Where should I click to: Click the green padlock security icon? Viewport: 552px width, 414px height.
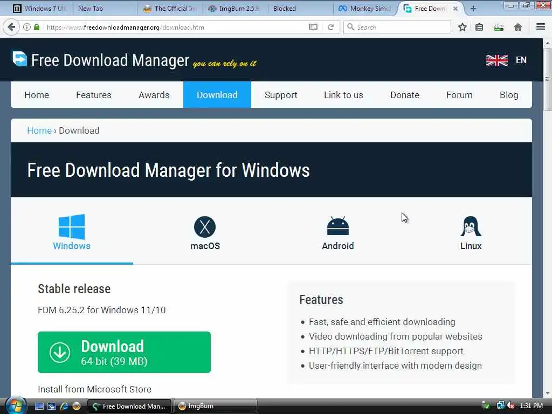tap(37, 27)
